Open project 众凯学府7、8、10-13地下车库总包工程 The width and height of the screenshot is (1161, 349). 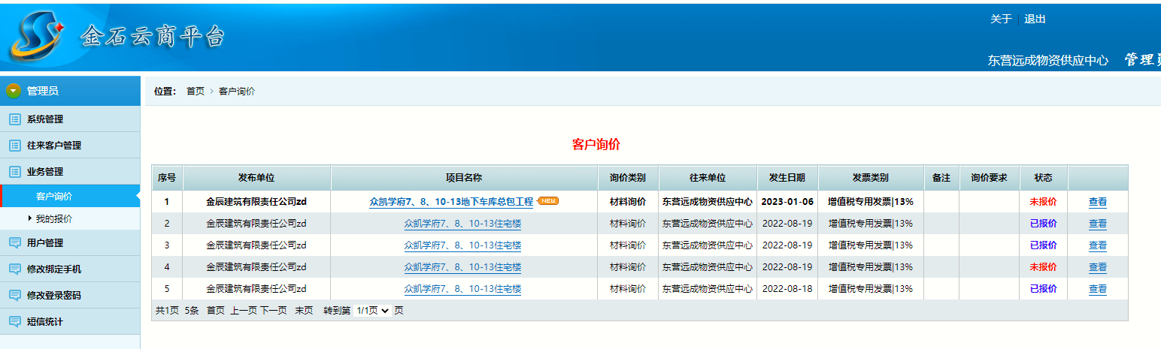(451, 202)
